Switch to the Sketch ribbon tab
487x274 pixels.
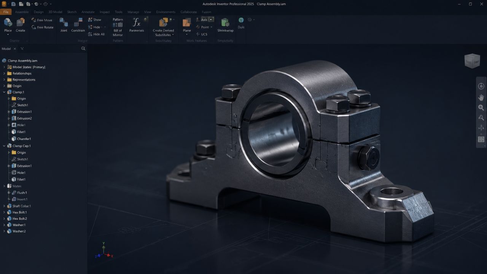coord(72,12)
